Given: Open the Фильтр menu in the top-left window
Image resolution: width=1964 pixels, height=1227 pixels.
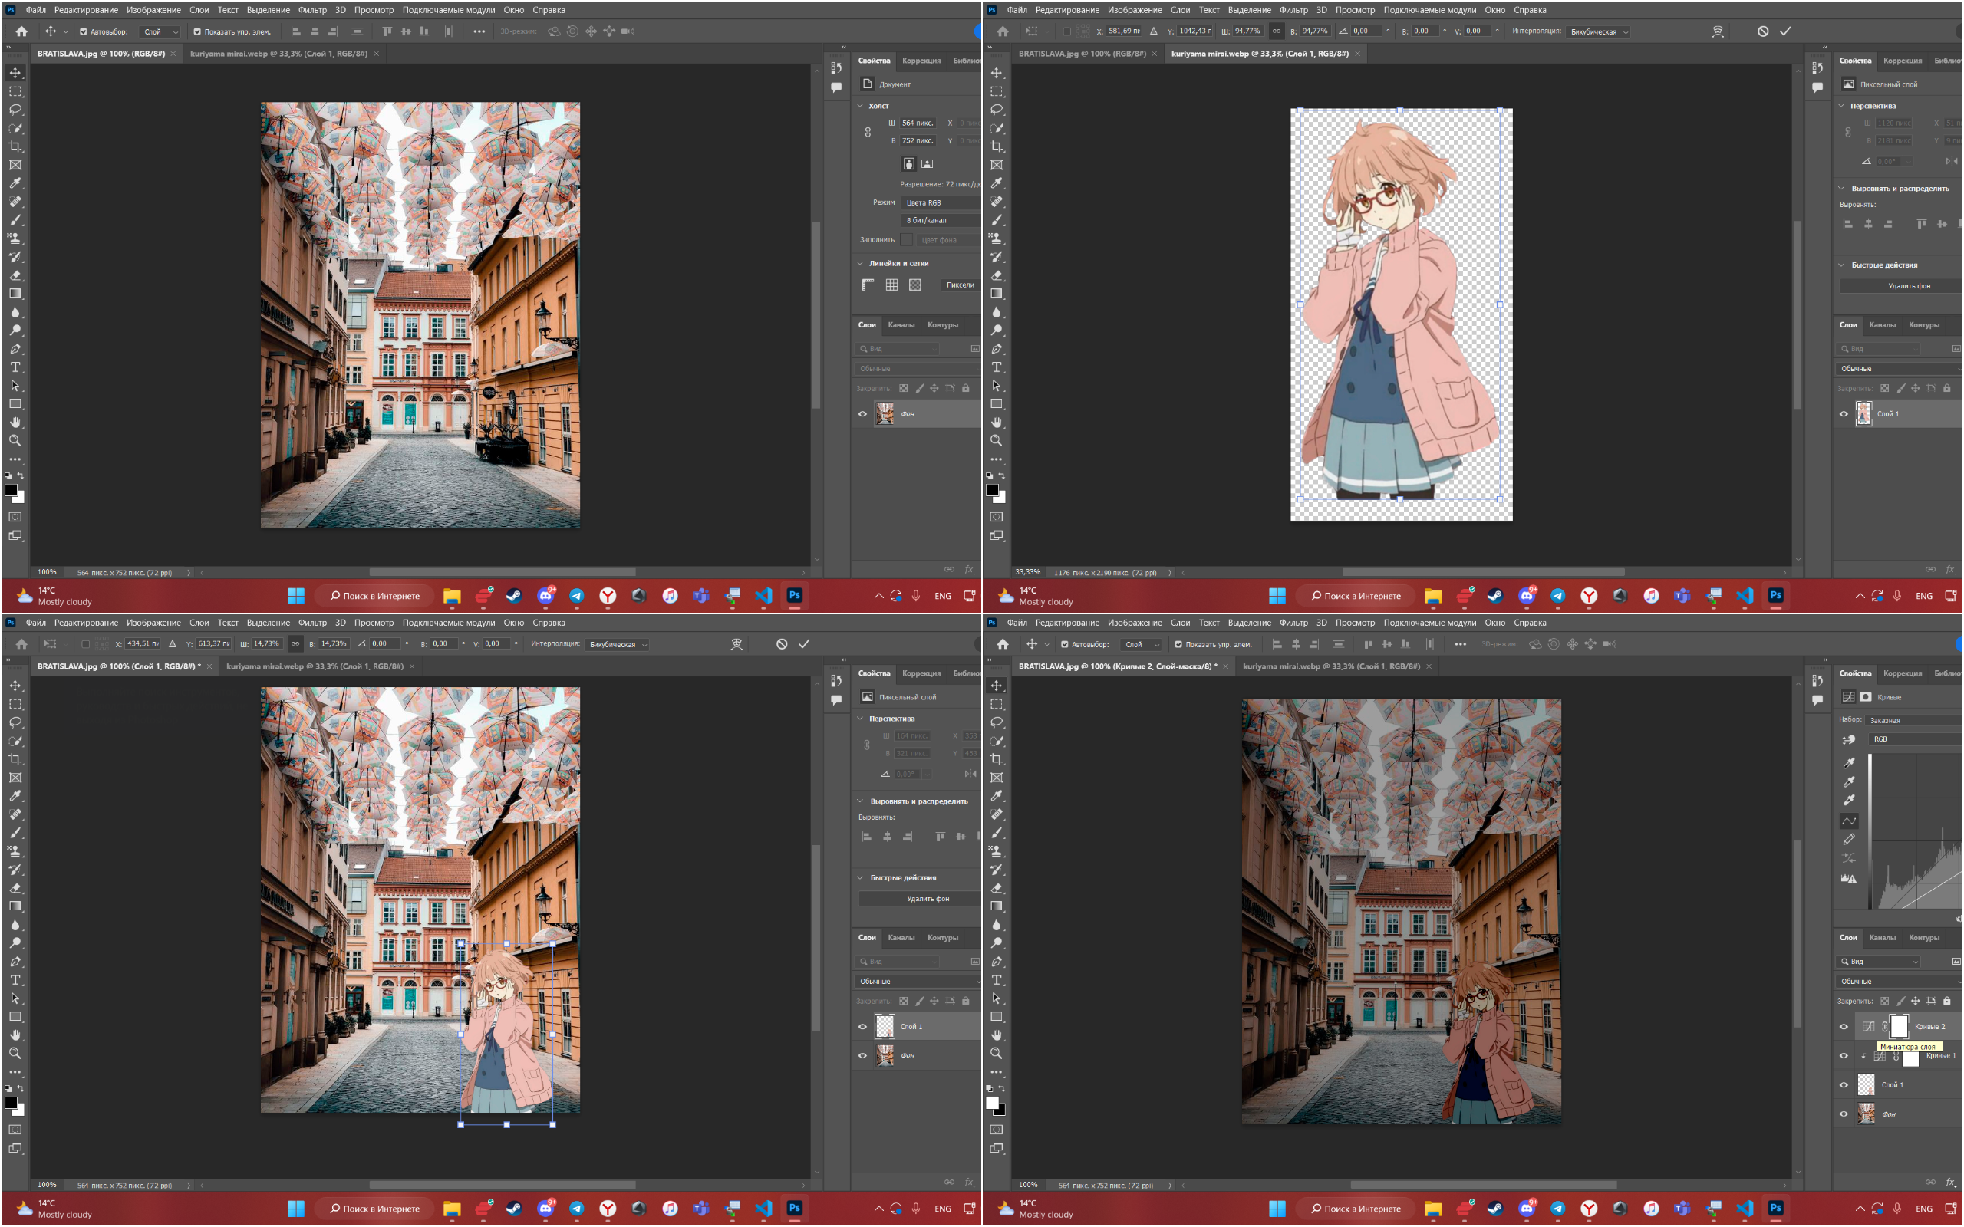Looking at the screenshot, I should tap(311, 10).
